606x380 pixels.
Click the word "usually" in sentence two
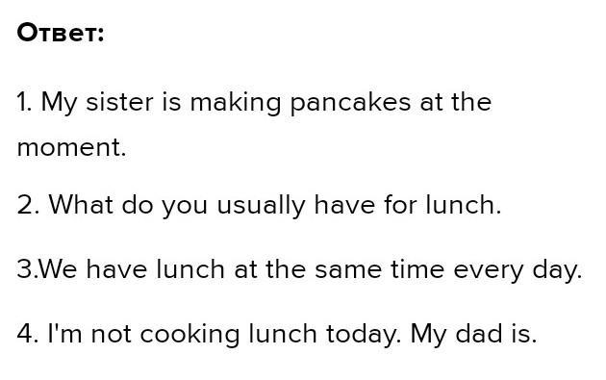point(261,205)
